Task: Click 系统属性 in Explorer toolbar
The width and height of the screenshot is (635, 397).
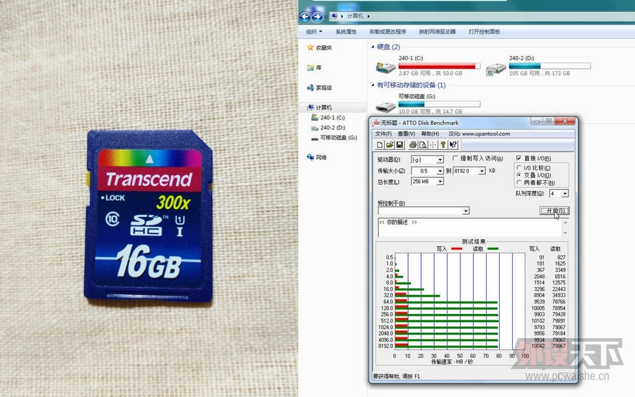Action: point(346,32)
